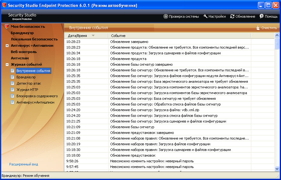This screenshot has height=180, width=281.
Task: Open Детектор атак log
Action: tap(29, 83)
